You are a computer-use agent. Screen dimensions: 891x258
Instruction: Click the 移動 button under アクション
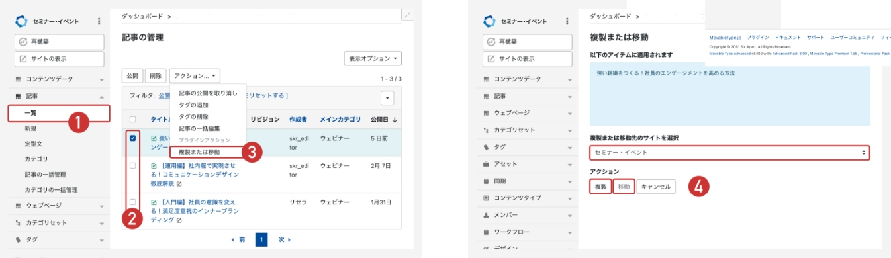624,187
